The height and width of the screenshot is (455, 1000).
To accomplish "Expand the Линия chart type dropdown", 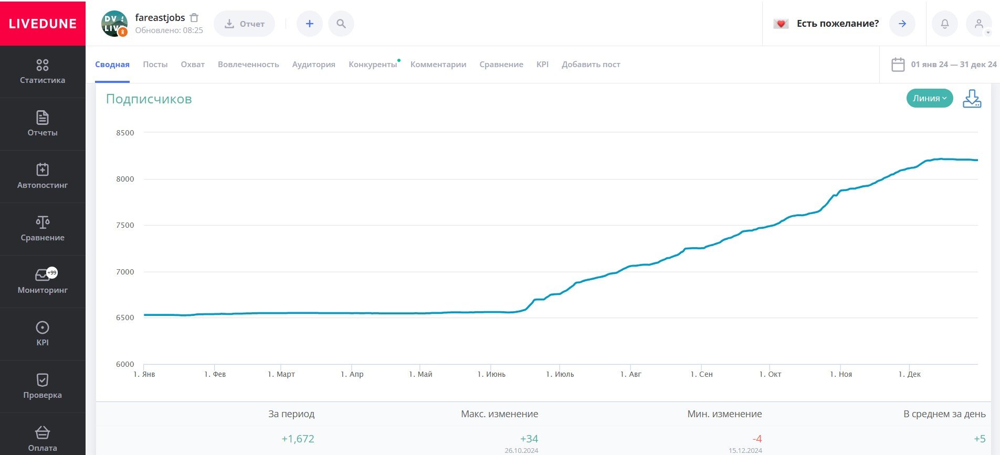I will point(929,98).
